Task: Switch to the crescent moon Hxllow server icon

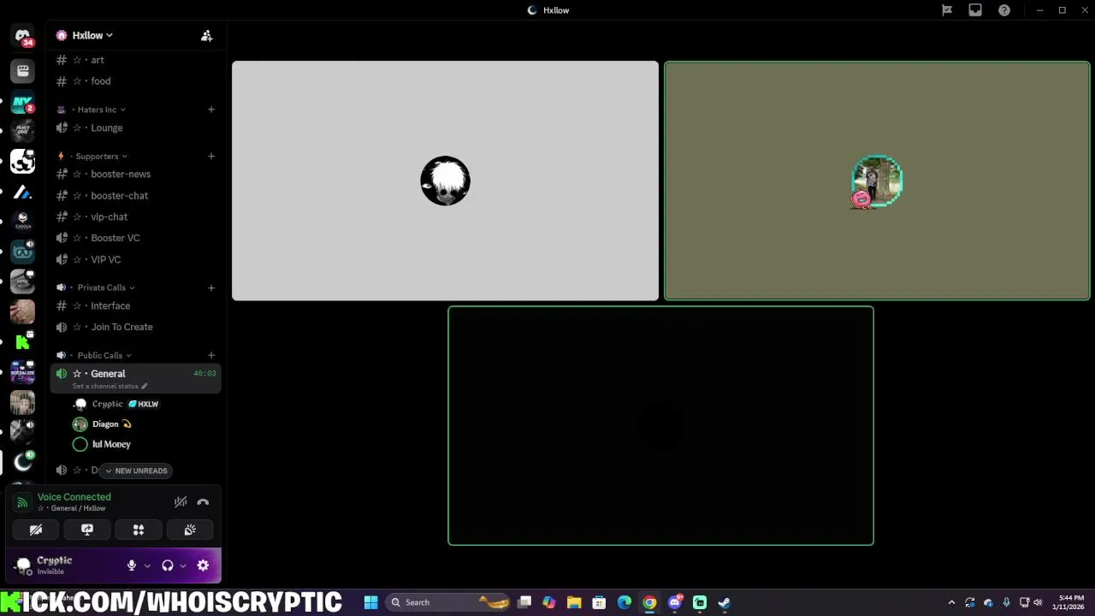Action: pyautogui.click(x=23, y=462)
